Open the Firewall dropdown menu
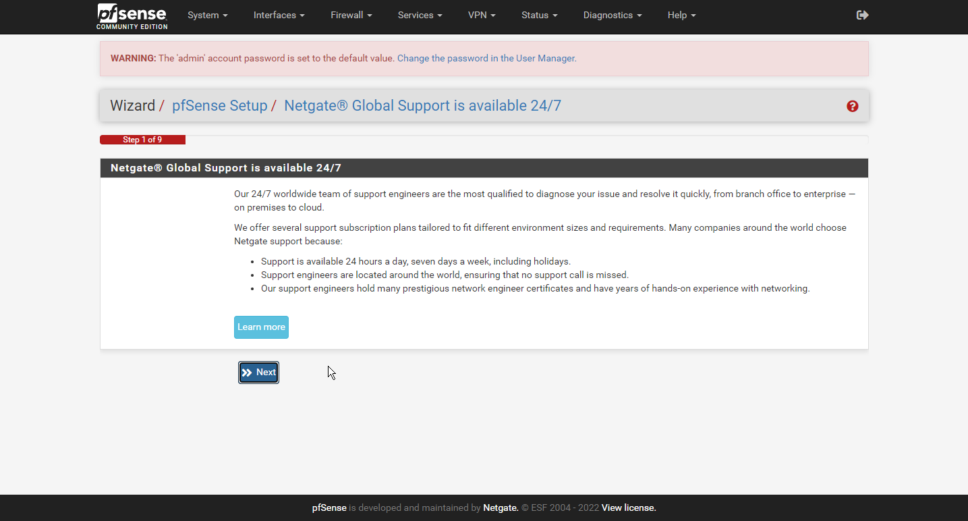This screenshot has width=968, height=521. (x=351, y=15)
